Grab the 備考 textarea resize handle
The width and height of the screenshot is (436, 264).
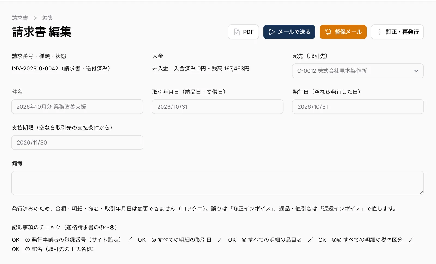[421, 192]
